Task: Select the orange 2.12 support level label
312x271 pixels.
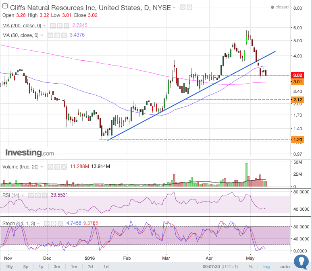Action: [297, 100]
